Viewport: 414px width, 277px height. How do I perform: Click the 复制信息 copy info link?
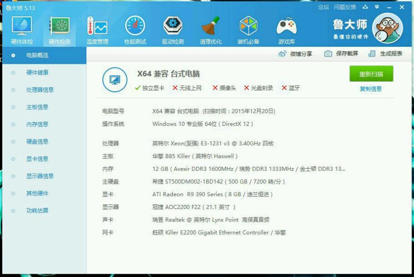(371, 89)
